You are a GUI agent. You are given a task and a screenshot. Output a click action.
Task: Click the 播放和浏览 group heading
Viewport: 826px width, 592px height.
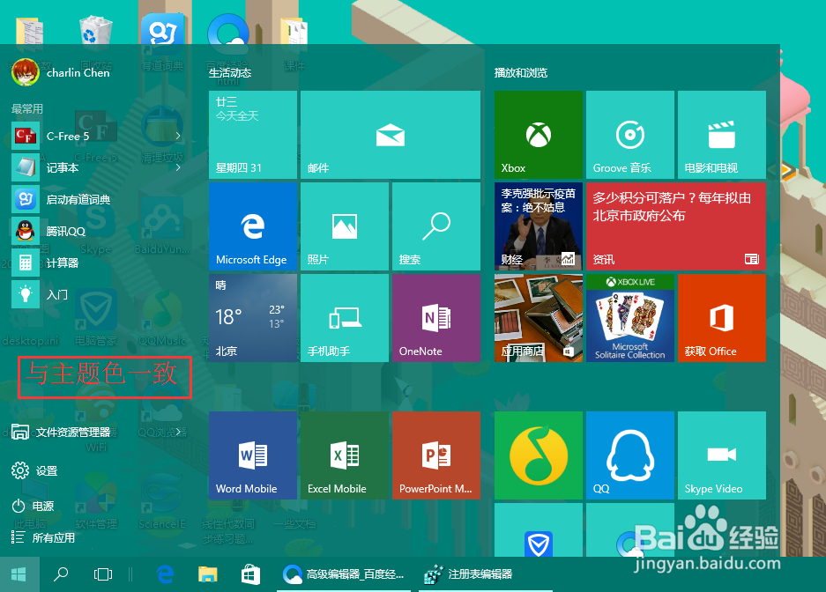(x=520, y=72)
